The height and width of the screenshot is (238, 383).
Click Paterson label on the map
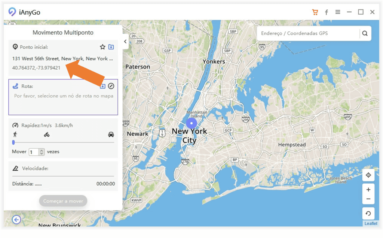(138, 67)
